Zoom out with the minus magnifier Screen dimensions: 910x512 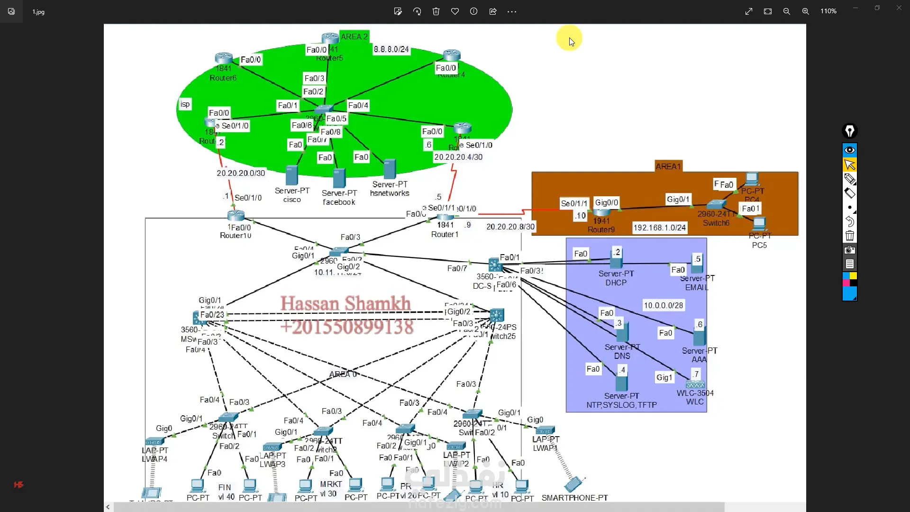coord(787,11)
